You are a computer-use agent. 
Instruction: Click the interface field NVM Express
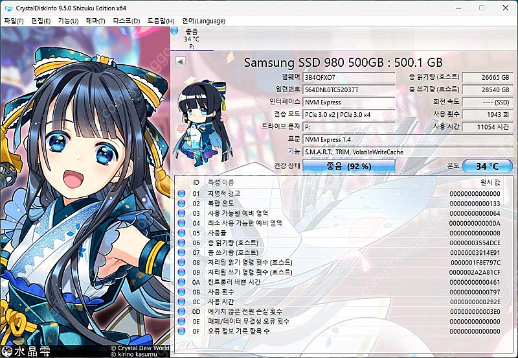tap(349, 102)
